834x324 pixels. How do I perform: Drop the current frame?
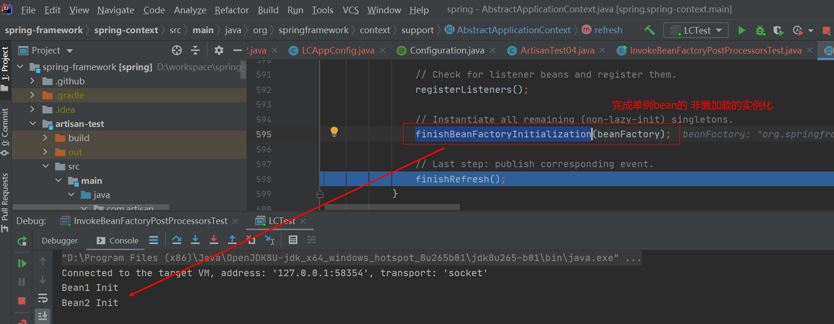251,240
